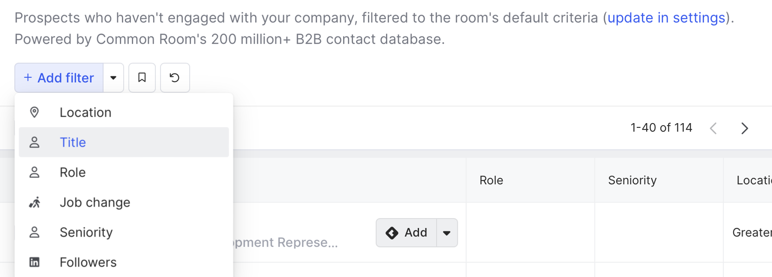Go to next page of results
This screenshot has height=277, width=772.
click(745, 128)
